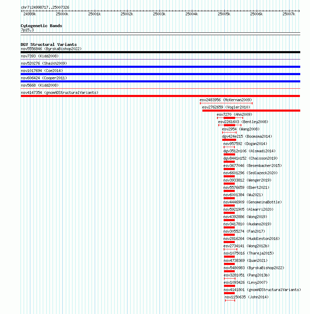This screenshot has width=310, height=314.
Task: Click the esv2483956 (McKernan2009) label
Action: click(226, 100)
